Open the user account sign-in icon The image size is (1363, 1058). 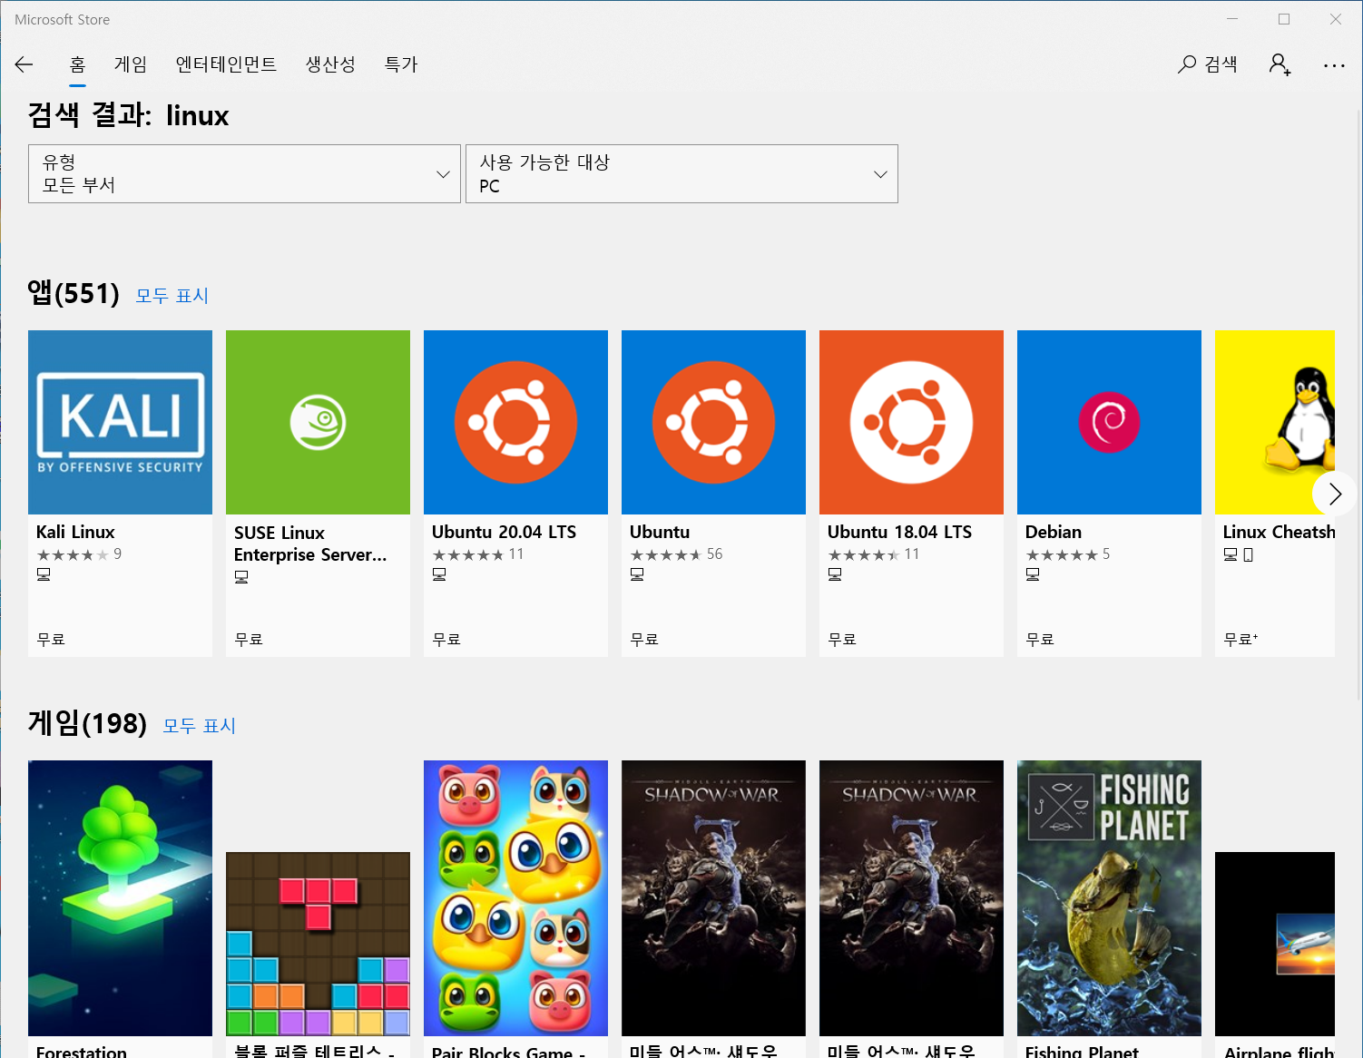1280,64
